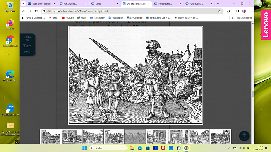
Task: Click the Suche taskbar search field
Action: click(108, 148)
